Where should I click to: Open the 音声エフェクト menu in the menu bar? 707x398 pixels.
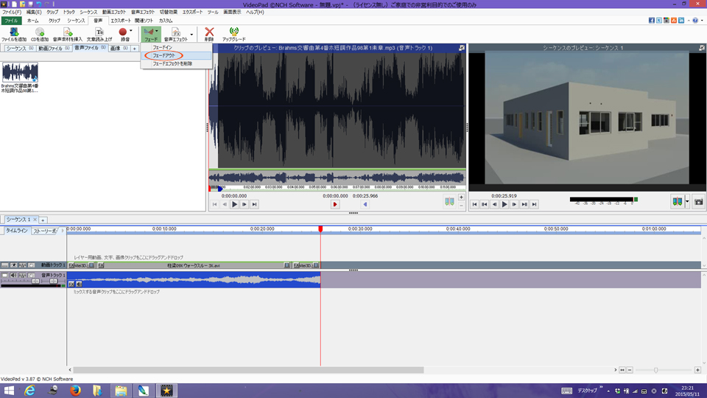(142, 13)
